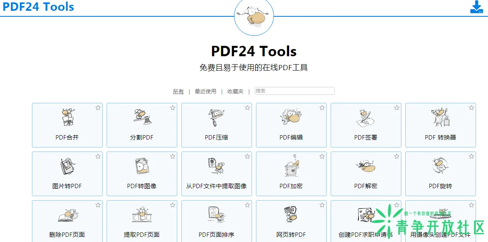Switch to the 收藏夹 filter

click(235, 91)
